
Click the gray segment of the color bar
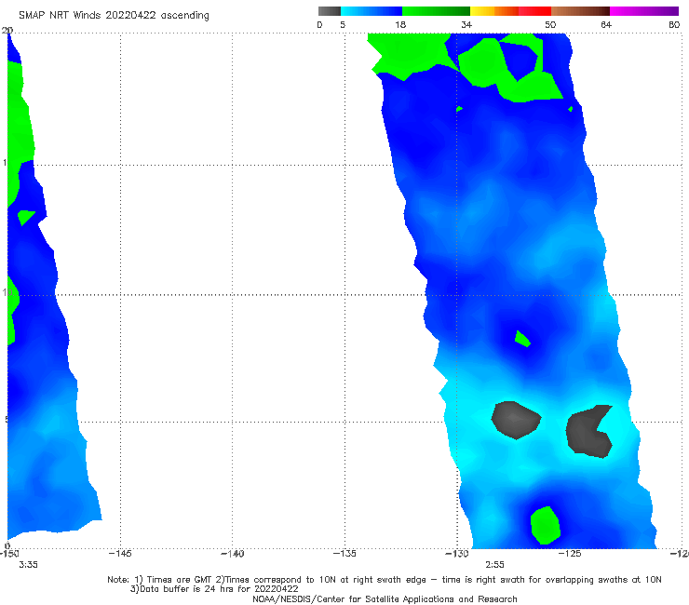(330, 11)
